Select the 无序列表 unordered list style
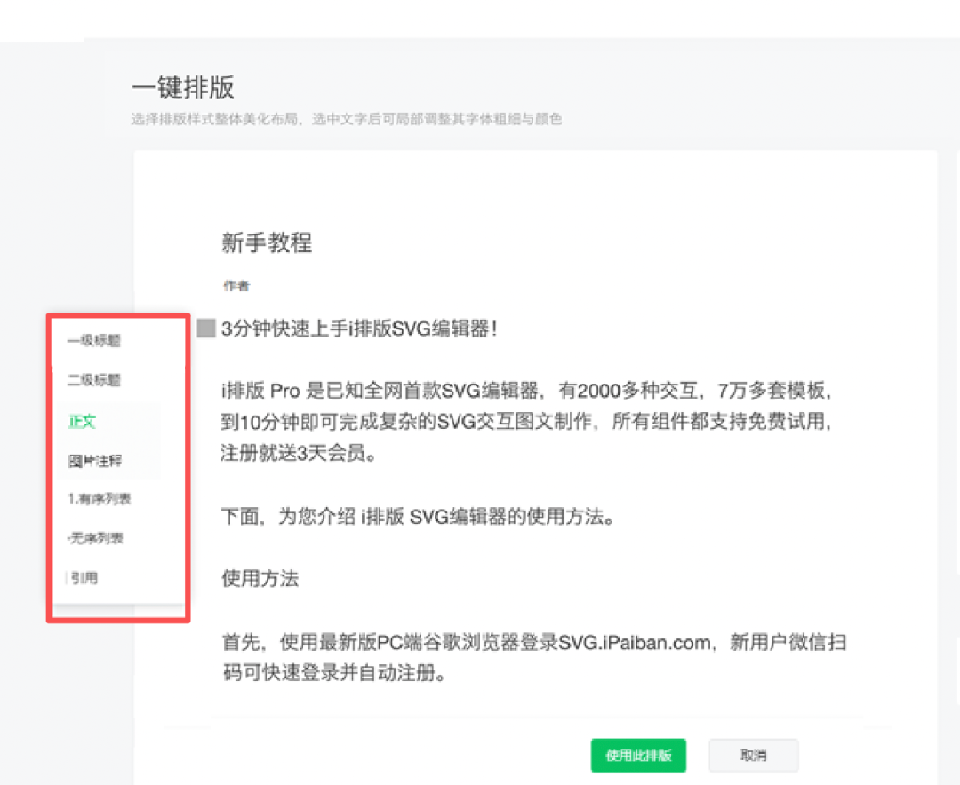The height and width of the screenshot is (785, 960). point(96,538)
